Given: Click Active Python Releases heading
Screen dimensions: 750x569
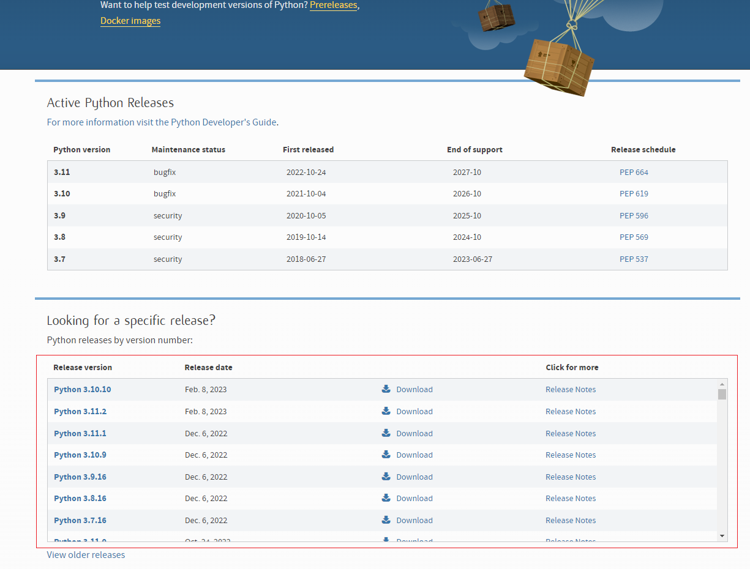Looking at the screenshot, I should click(x=110, y=103).
